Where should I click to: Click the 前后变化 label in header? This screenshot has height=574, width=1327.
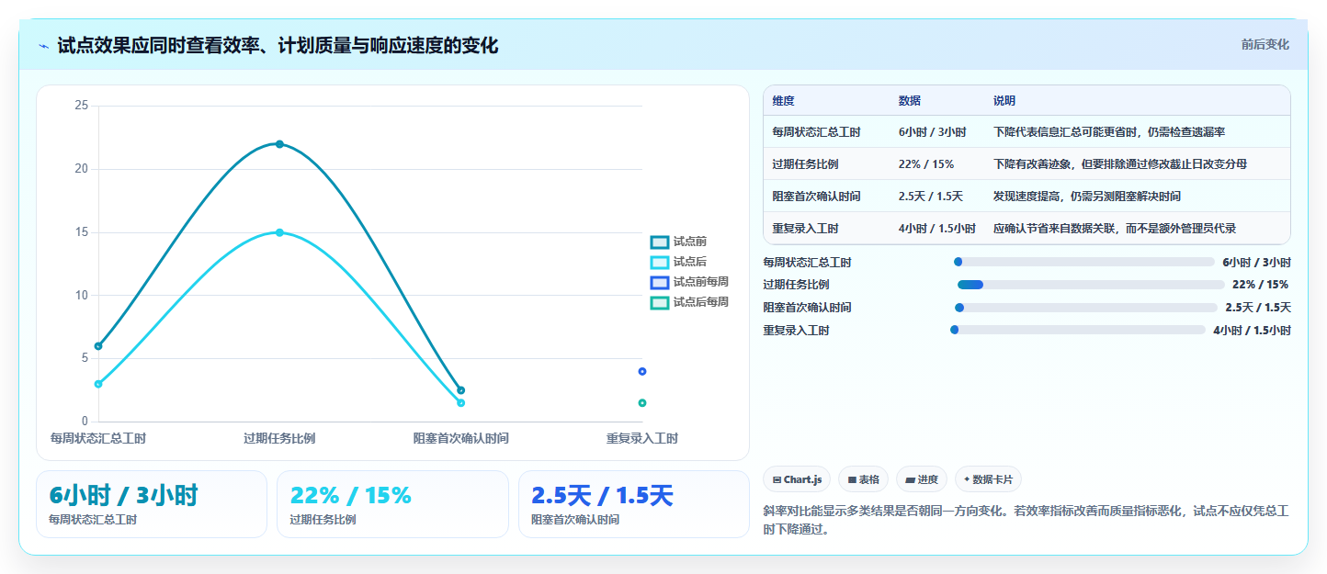pyautogui.click(x=1265, y=44)
